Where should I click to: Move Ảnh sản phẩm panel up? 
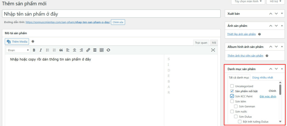[x=271, y=26]
